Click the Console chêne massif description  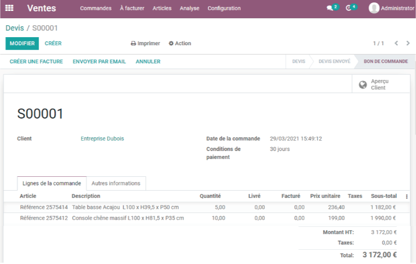(128, 218)
